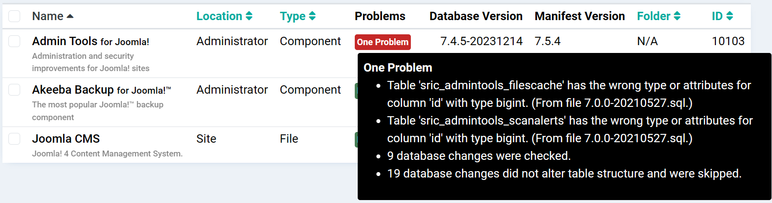Screen dimensions: 772x203
Task: Select the Akeeba Backup for Joomla! title
Action: click(x=101, y=90)
